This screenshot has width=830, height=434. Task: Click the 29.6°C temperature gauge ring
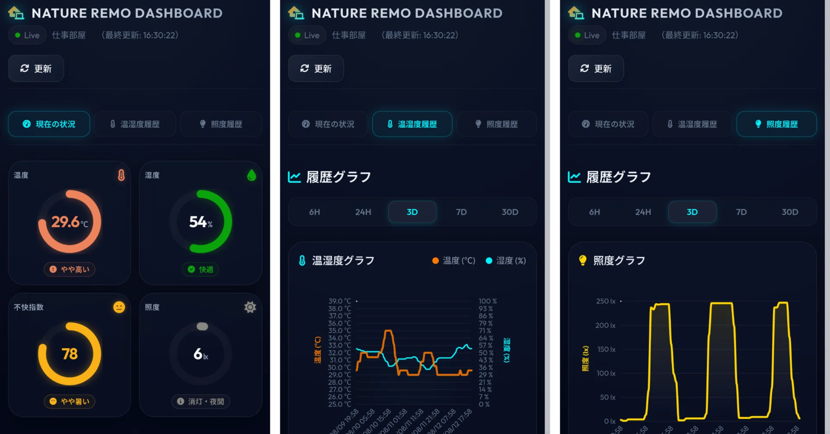click(70, 222)
